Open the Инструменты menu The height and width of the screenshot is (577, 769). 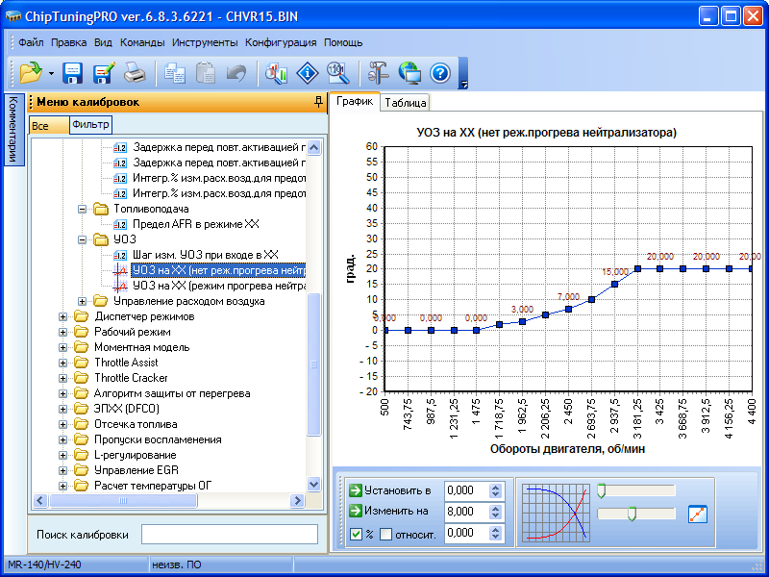205,42
